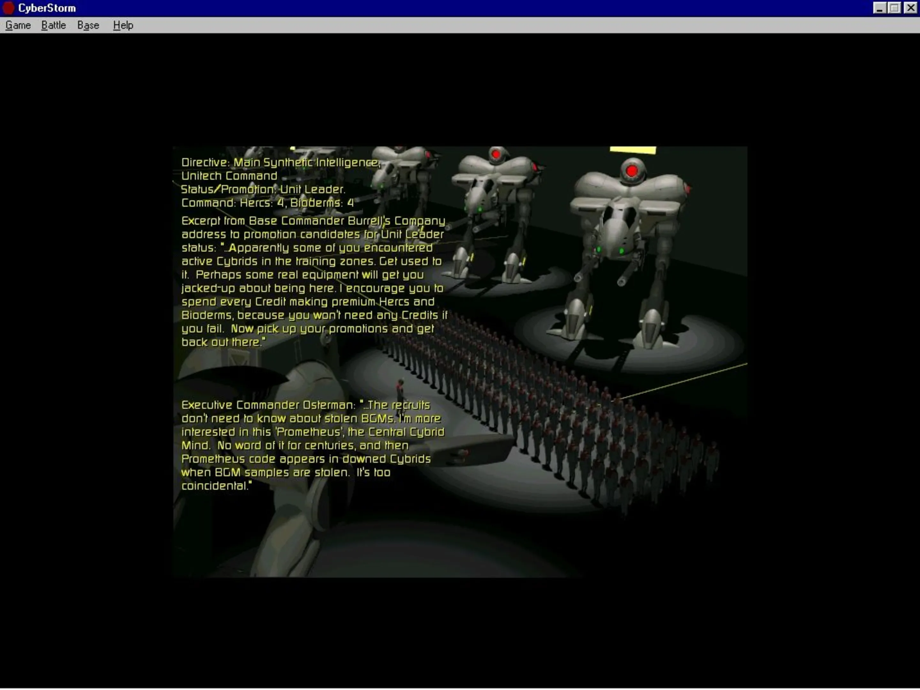Image resolution: width=920 pixels, height=690 pixels.
Task: Open the Battle menu
Action: pos(53,25)
